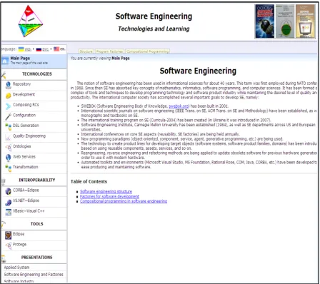Viewport: 320px width, 284px height.
Task: Click the INTEROPERABILITY section header
Action: pos(37,180)
